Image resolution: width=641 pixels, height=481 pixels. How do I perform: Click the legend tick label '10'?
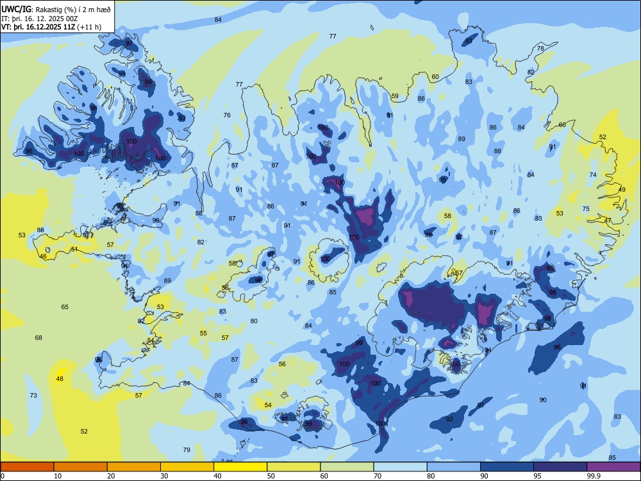pyautogui.click(x=58, y=476)
